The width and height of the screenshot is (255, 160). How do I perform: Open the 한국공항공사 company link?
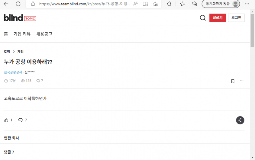13,72
